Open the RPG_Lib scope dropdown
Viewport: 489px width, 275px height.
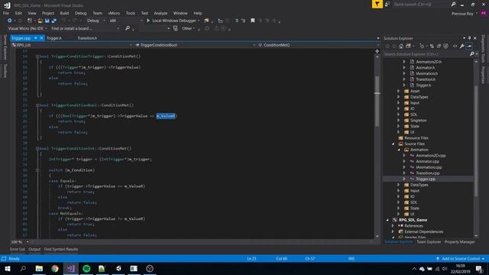(72, 45)
